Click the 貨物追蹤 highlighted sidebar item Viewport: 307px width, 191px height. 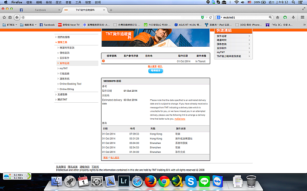point(77,63)
